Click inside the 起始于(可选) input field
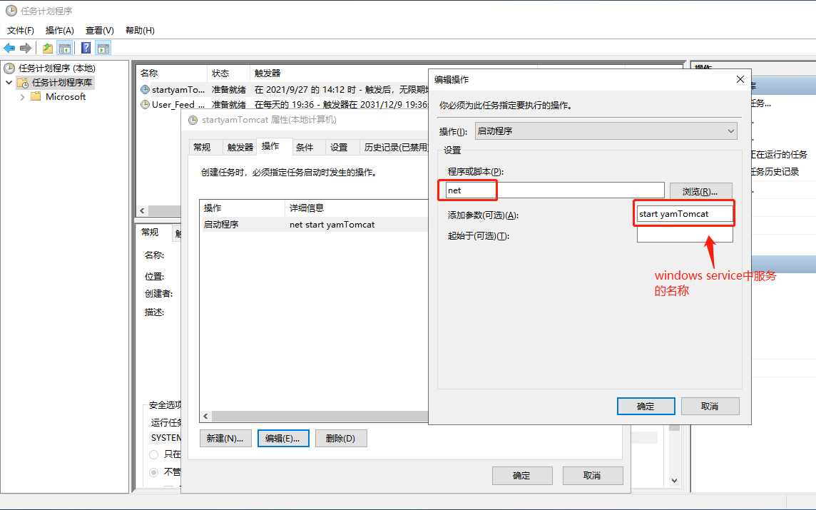Screen dimensions: 816x510 pos(683,234)
